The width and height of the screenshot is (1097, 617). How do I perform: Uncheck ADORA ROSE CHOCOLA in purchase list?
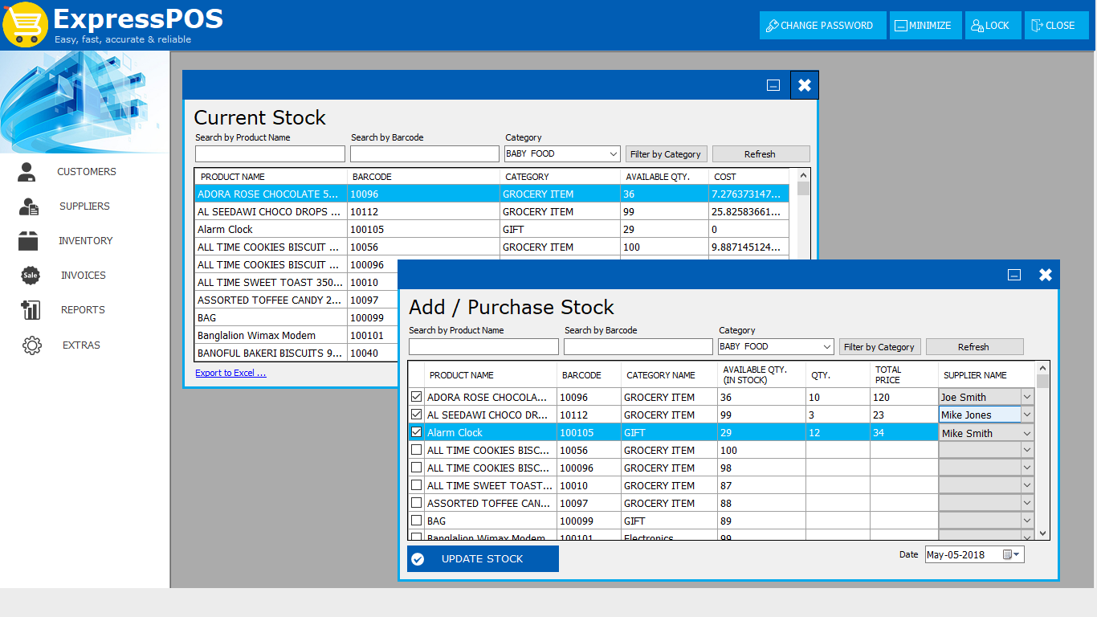click(417, 397)
